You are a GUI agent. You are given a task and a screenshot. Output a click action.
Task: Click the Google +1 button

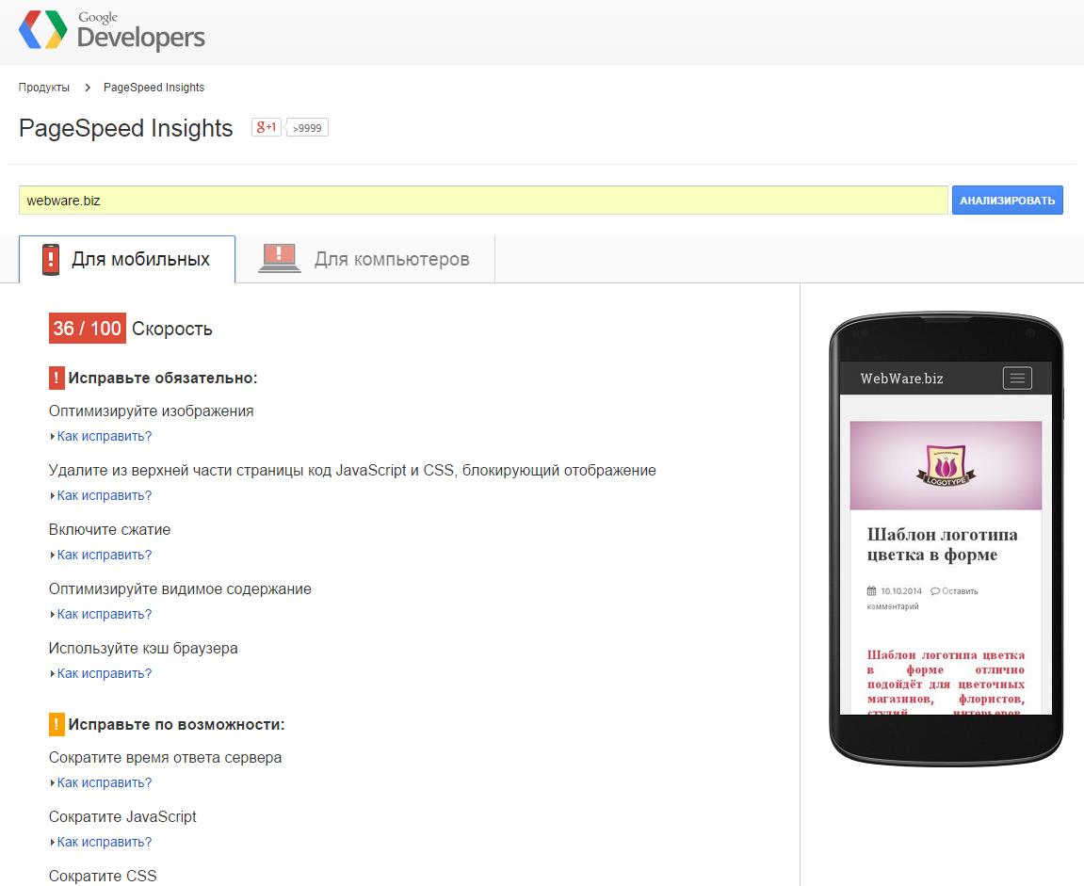click(267, 127)
